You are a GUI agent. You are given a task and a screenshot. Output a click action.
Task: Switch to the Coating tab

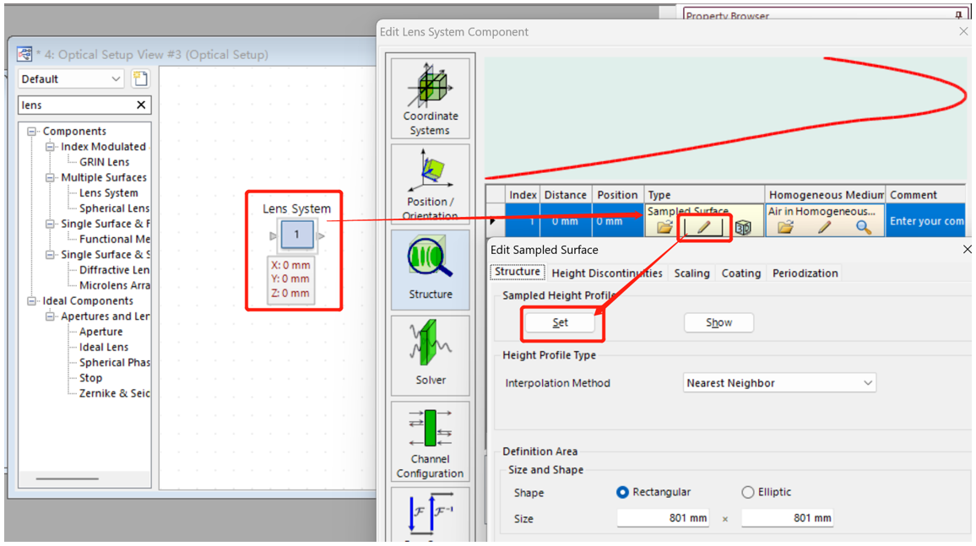coord(740,273)
